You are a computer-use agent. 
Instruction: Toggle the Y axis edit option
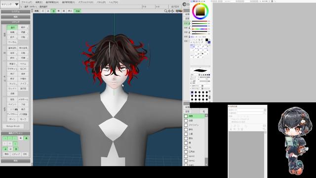point(10,138)
